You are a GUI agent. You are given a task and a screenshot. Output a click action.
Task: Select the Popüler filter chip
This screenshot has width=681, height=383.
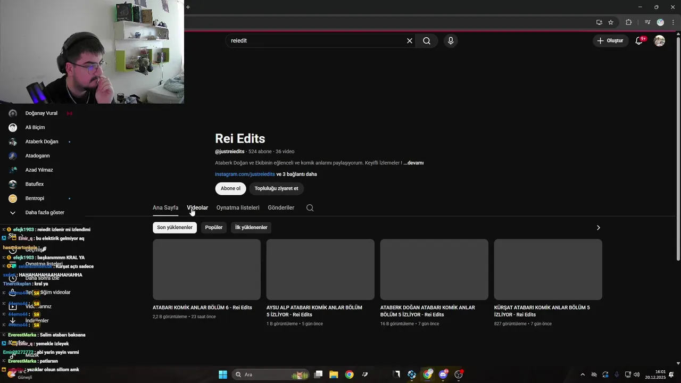click(x=214, y=227)
